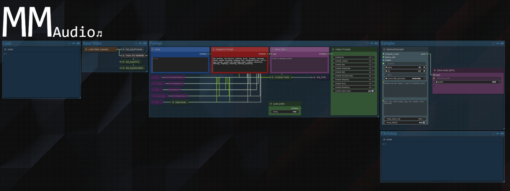
Task: Collapse the (Negative Prompt) node
Action: [x=213, y=50]
